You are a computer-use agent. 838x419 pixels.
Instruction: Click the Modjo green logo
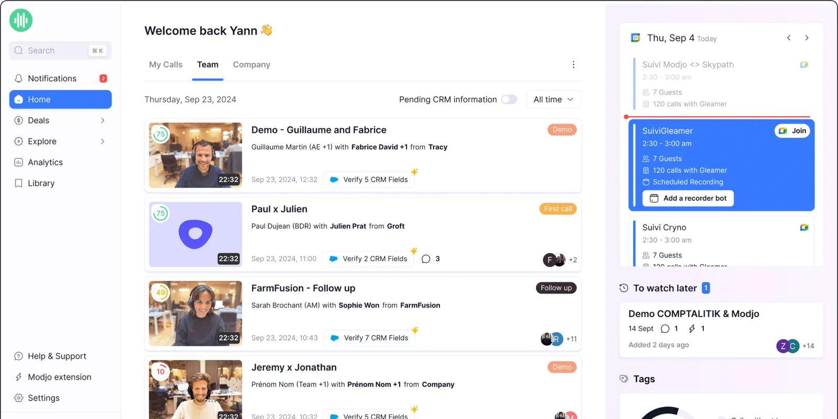pos(21,20)
